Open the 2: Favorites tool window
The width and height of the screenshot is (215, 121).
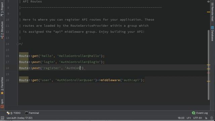point(2,86)
